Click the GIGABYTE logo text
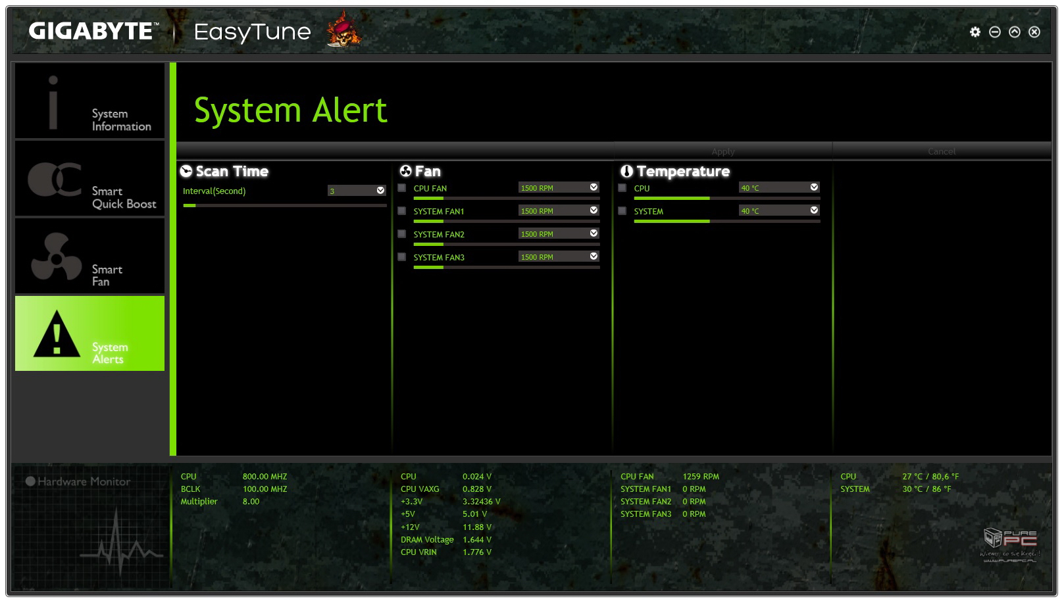The height and width of the screenshot is (603, 1064). (93, 31)
